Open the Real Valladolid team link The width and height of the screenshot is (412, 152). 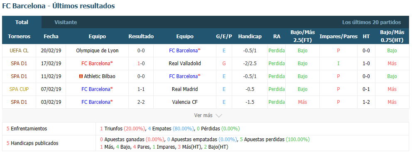click(x=185, y=64)
